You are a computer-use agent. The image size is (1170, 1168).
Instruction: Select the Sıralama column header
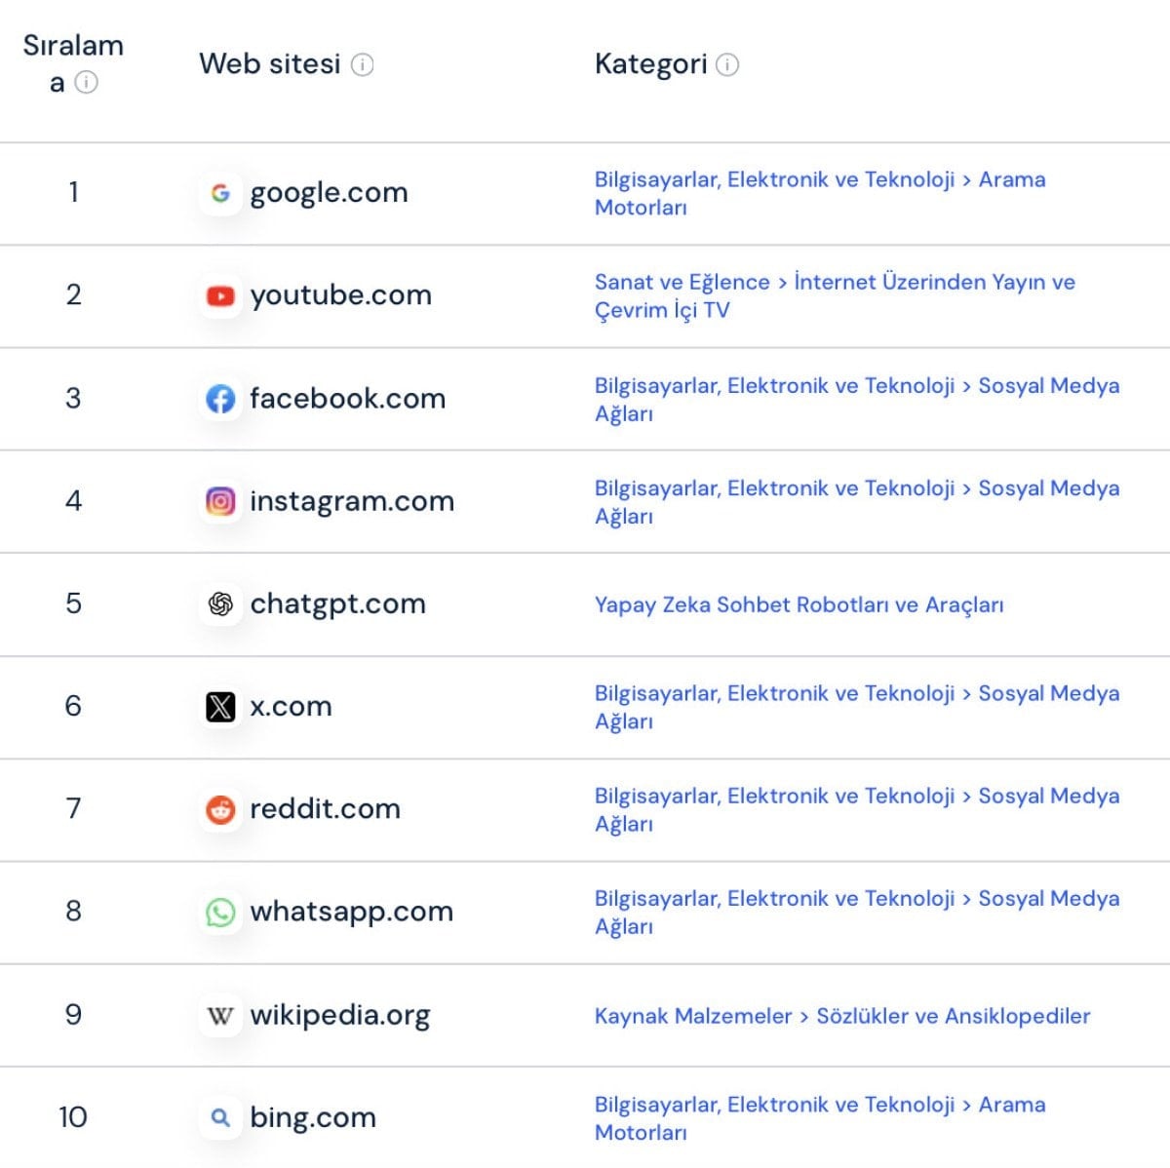point(73,62)
